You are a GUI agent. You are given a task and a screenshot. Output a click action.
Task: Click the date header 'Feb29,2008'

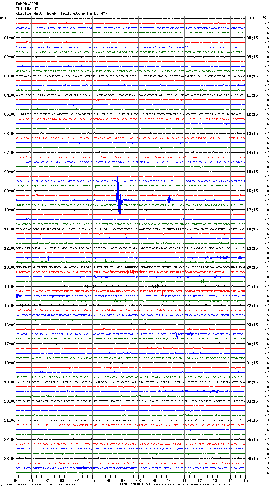point(27,4)
